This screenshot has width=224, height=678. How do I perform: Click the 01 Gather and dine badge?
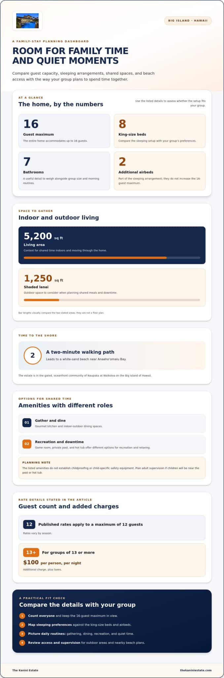pyautogui.click(x=27, y=422)
